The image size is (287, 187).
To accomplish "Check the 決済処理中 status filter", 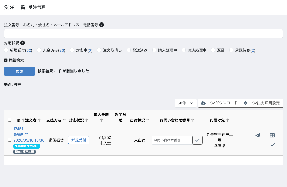I will (184, 50).
